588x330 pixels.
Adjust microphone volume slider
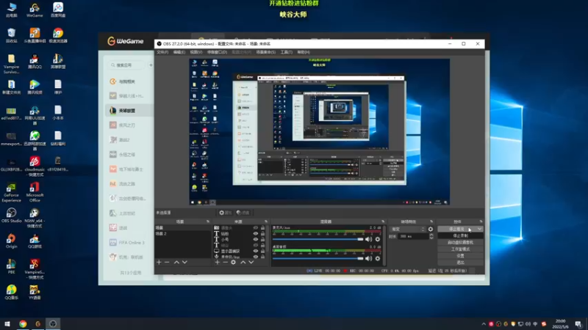(318, 239)
